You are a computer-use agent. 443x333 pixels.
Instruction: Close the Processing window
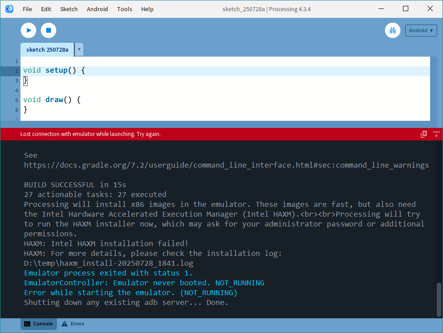tap(430, 9)
